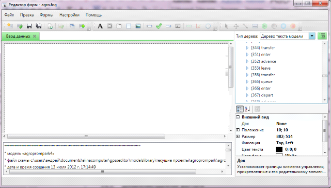Viewport: 331px width, 188px height.
Task: Click the form editor horizontal scrollbar thumb
Action: (86, 136)
